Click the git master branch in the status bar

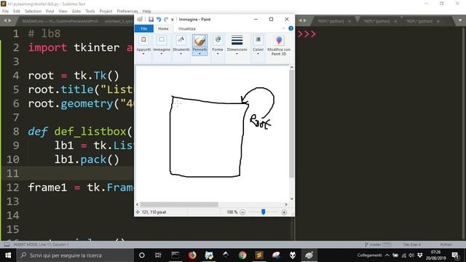378,245
